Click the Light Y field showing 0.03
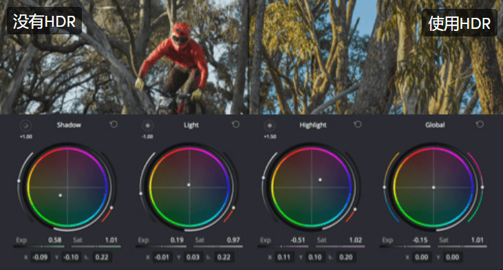This screenshot has width=503, height=270. (x=193, y=257)
